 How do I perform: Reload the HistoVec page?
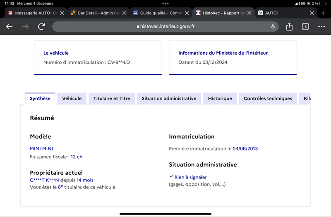[x=41, y=26]
